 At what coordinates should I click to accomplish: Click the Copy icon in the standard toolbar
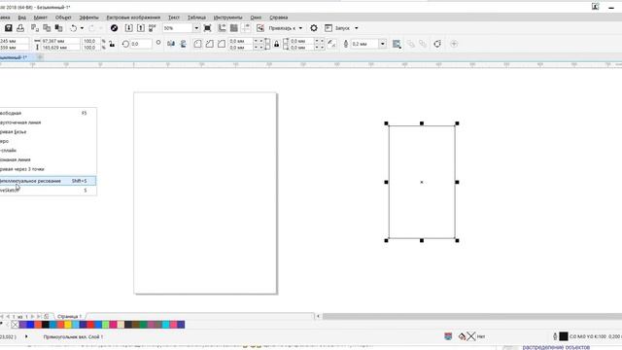[47, 28]
